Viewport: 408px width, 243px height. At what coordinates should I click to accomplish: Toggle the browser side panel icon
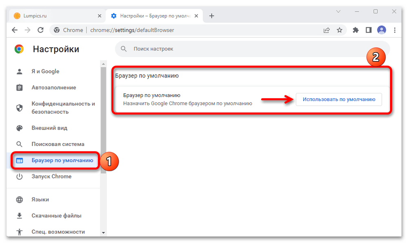coord(369,30)
